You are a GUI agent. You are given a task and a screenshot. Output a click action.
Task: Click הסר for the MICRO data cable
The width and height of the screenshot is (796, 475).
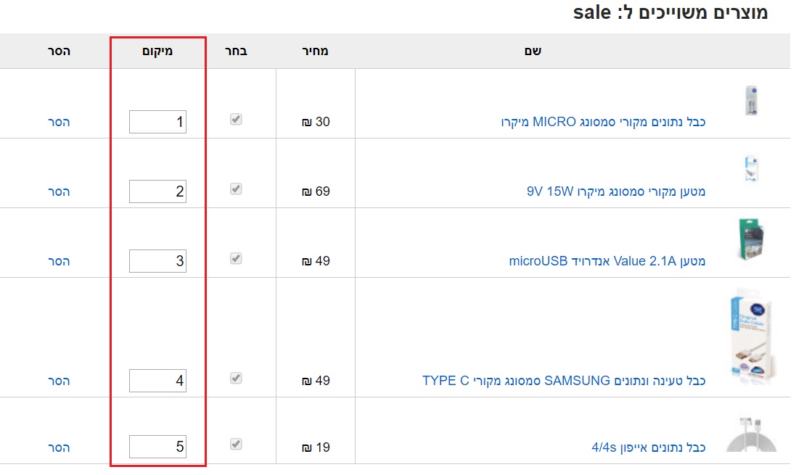coord(59,122)
